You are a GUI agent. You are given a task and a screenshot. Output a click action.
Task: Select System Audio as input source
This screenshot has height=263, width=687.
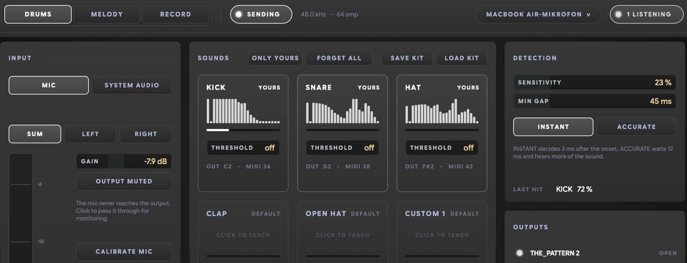coord(132,85)
